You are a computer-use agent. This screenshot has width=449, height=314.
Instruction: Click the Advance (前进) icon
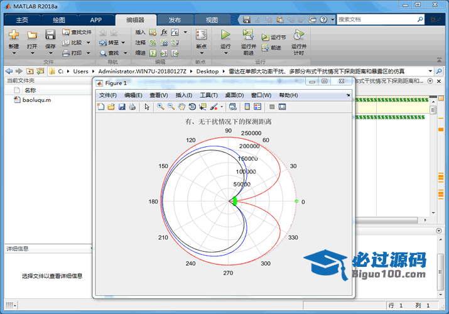(265, 48)
